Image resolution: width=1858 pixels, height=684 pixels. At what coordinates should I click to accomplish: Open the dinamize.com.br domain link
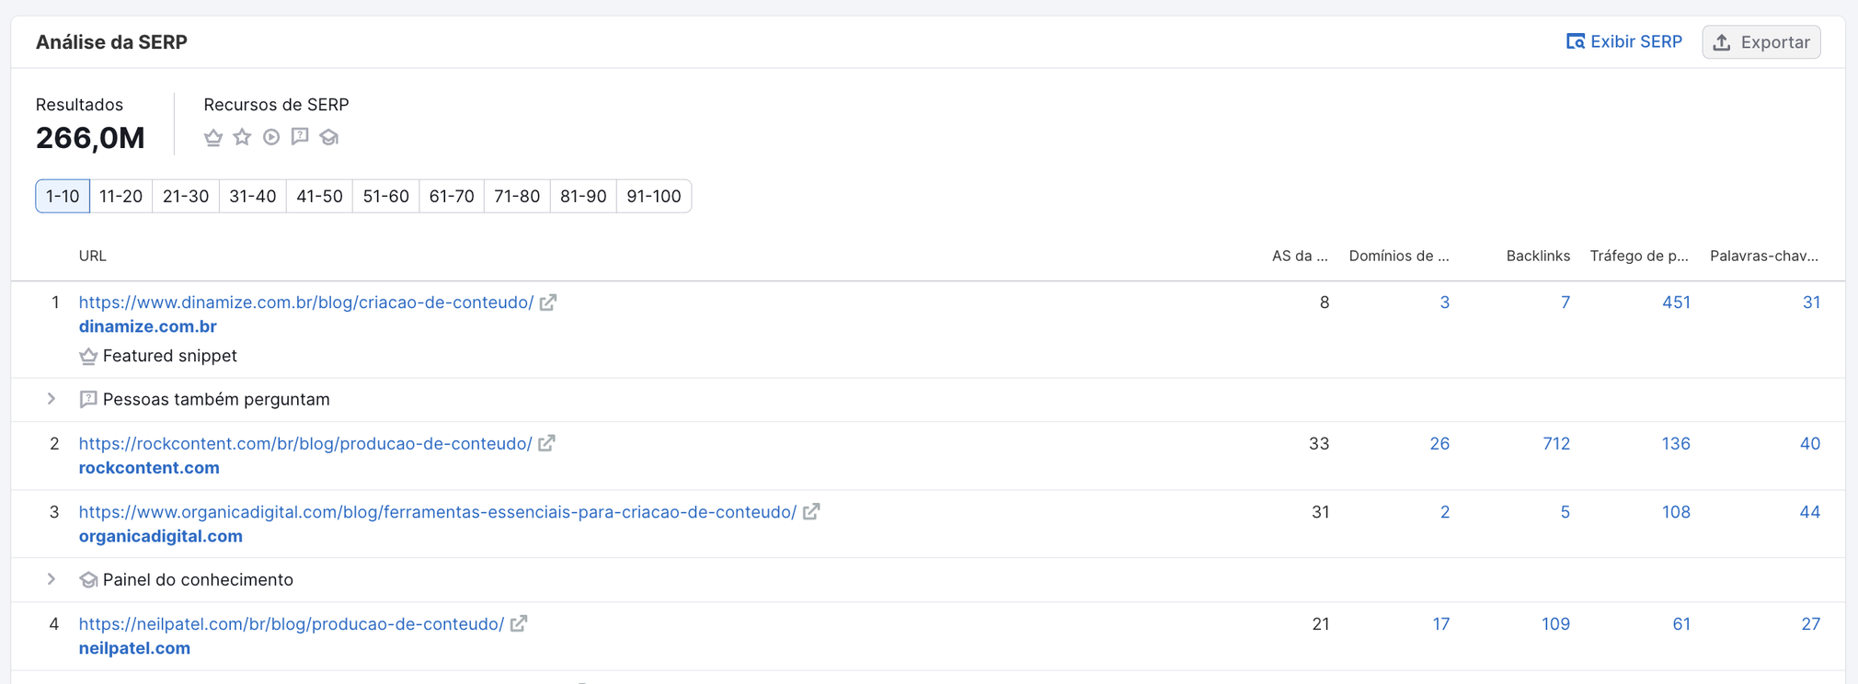(148, 326)
